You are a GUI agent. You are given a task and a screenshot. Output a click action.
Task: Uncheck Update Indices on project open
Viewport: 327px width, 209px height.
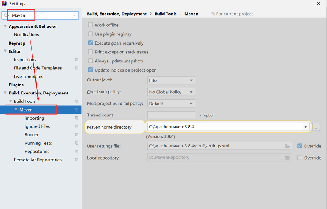pyautogui.click(x=90, y=70)
